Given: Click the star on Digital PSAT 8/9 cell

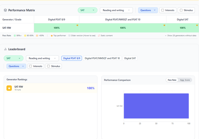Looking at the screenshot, I should pos(77,25).
